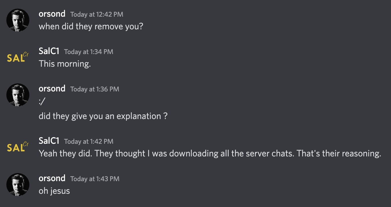Click the "This morning." message

(x=65, y=64)
